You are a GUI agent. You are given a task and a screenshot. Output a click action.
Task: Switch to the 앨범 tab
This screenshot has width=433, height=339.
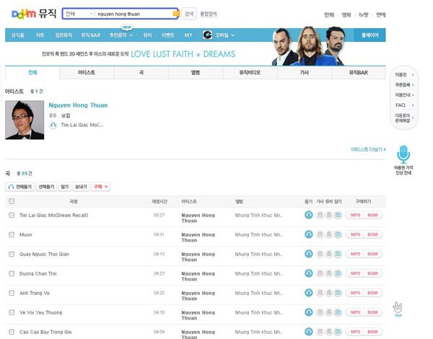coord(196,73)
